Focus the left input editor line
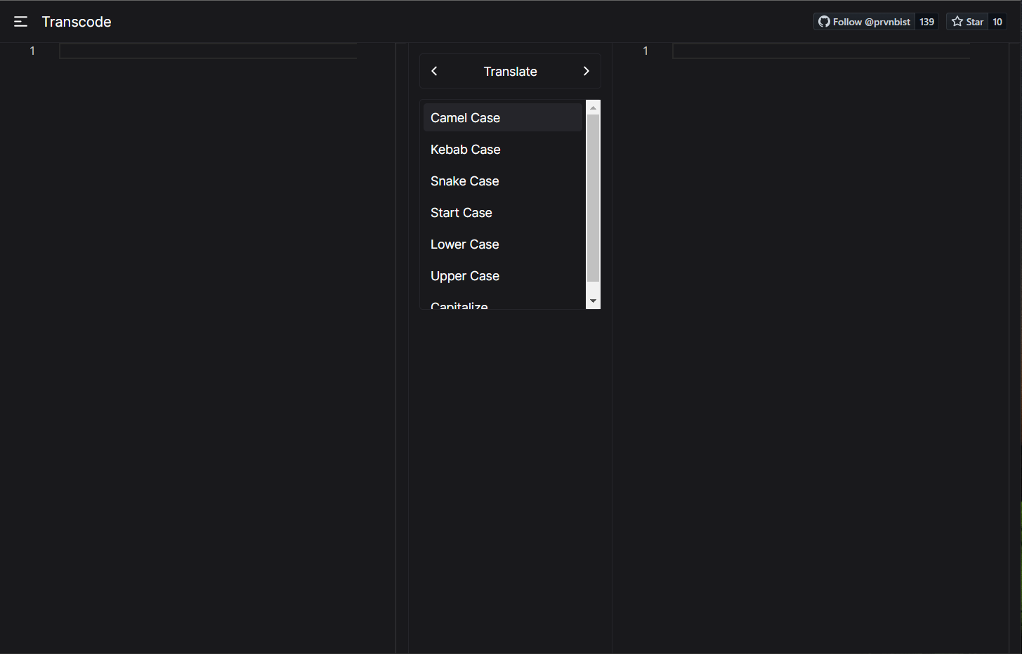This screenshot has height=654, width=1022. (x=208, y=51)
